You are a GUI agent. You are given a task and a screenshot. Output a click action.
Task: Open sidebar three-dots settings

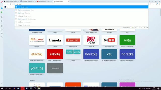pyautogui.click(x=2, y=83)
